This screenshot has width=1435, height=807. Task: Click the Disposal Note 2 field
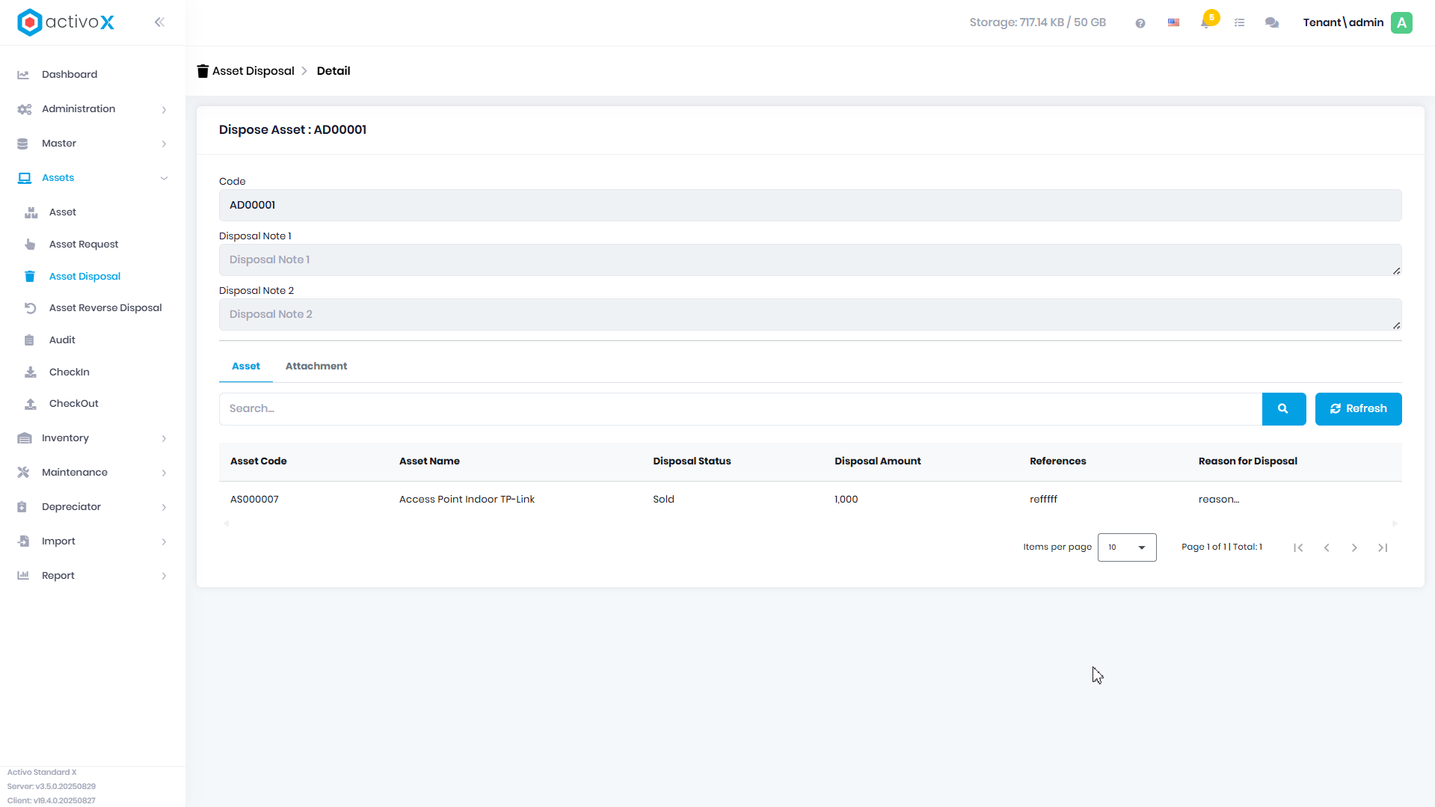tap(810, 315)
